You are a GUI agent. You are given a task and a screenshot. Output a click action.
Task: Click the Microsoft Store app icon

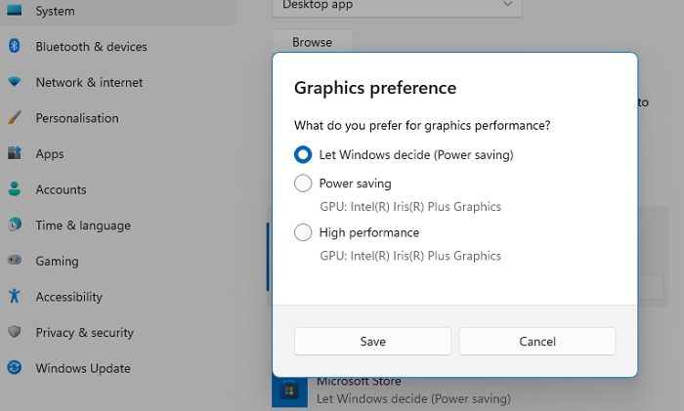[x=289, y=390]
